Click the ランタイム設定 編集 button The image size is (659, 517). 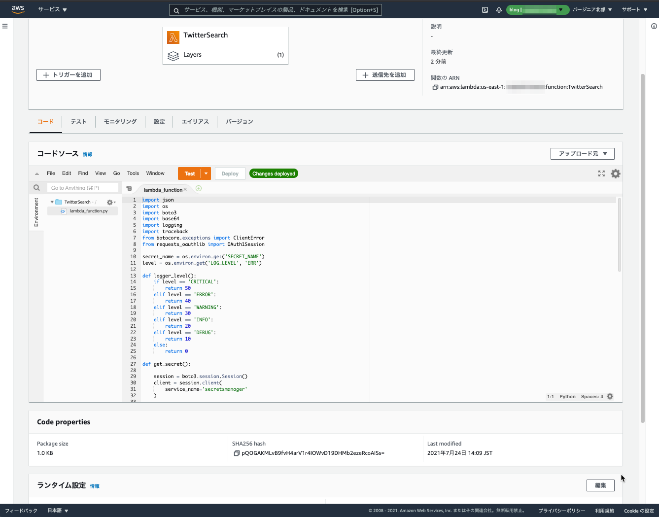(600, 485)
